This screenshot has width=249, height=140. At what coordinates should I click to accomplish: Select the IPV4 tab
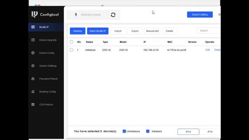coord(188,132)
